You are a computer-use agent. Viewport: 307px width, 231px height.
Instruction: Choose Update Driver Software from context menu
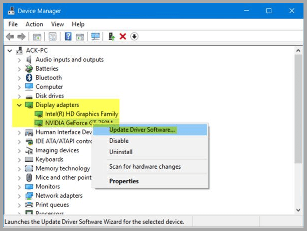(150, 130)
